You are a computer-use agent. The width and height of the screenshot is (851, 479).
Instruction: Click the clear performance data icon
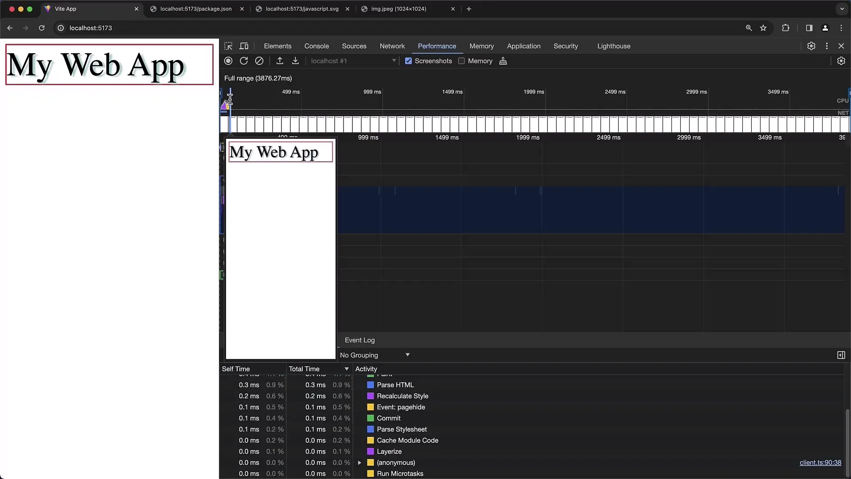coord(259,61)
